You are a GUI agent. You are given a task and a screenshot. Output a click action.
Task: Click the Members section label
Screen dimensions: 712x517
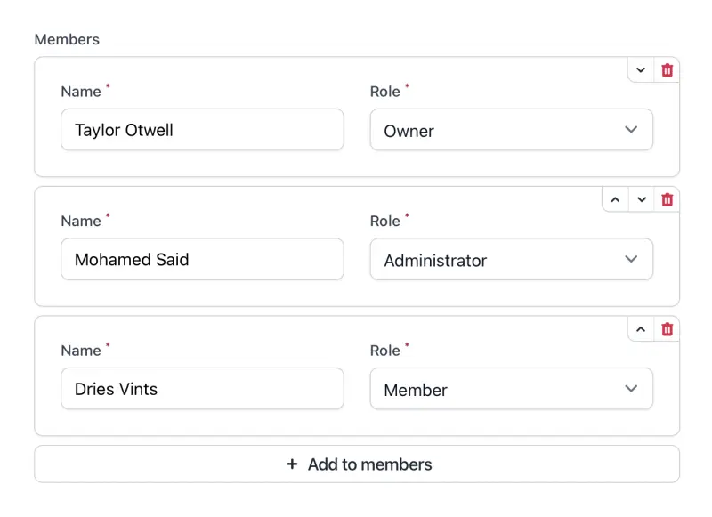pos(67,40)
